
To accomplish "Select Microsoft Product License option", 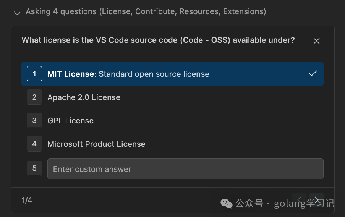I will point(96,144).
